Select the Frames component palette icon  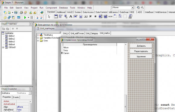pyautogui.click(x=56, y=17)
